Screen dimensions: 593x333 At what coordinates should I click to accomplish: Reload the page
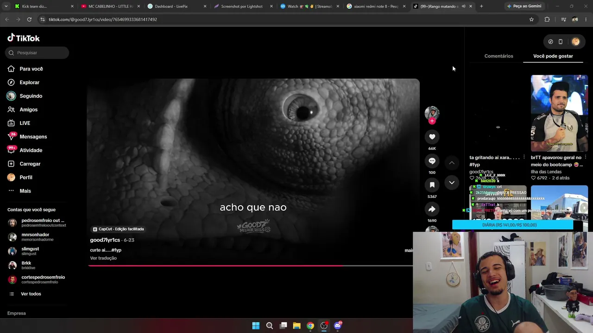point(29,19)
